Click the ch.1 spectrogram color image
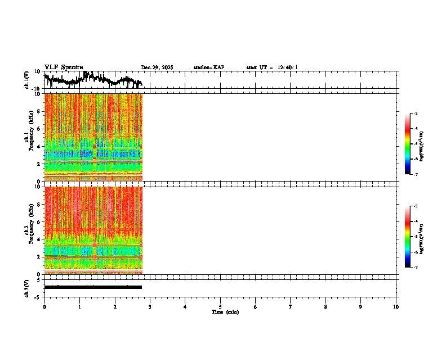 (93, 137)
